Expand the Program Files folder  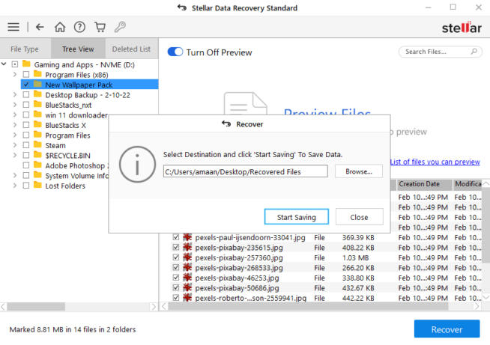[15, 135]
